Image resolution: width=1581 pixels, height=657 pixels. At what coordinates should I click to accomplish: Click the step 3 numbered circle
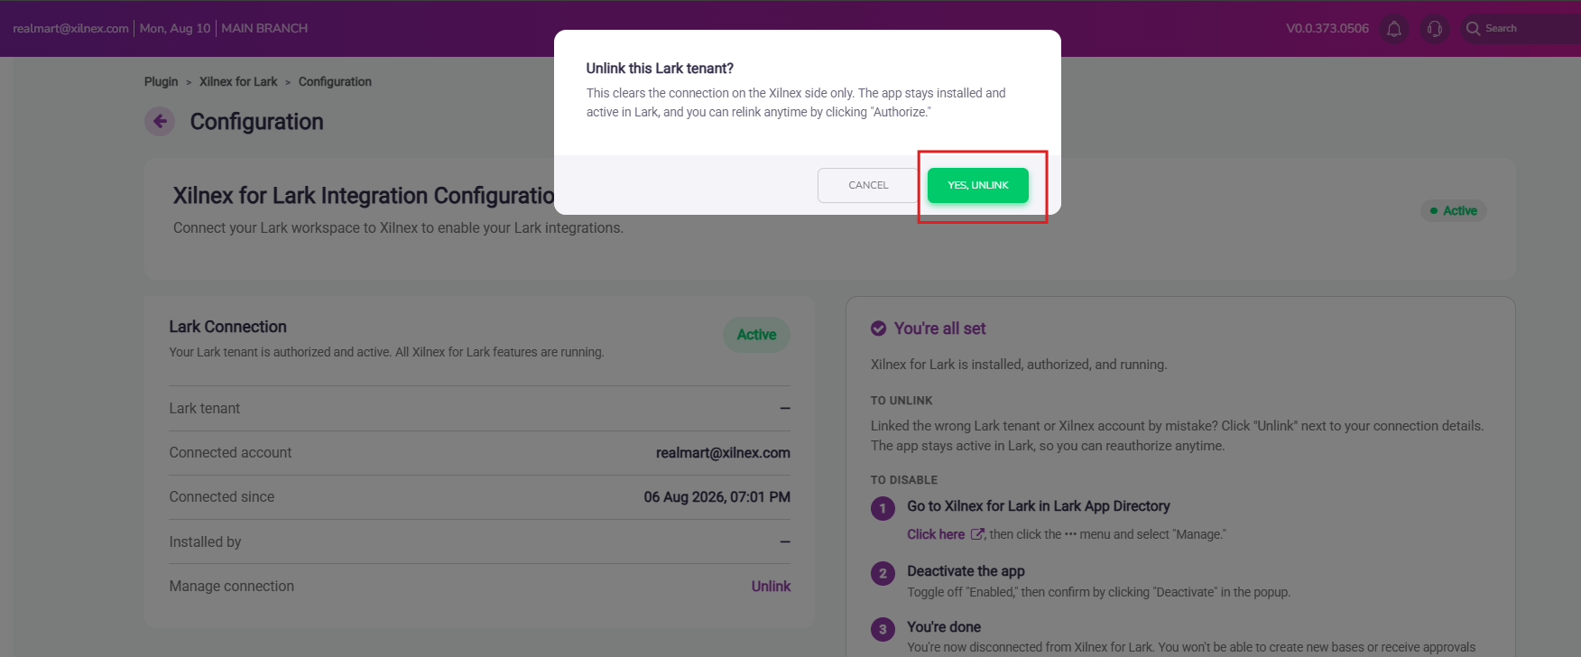click(x=883, y=630)
